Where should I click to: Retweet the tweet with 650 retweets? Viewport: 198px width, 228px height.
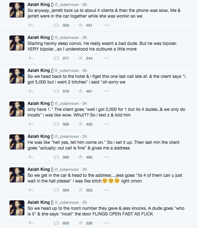56,223
